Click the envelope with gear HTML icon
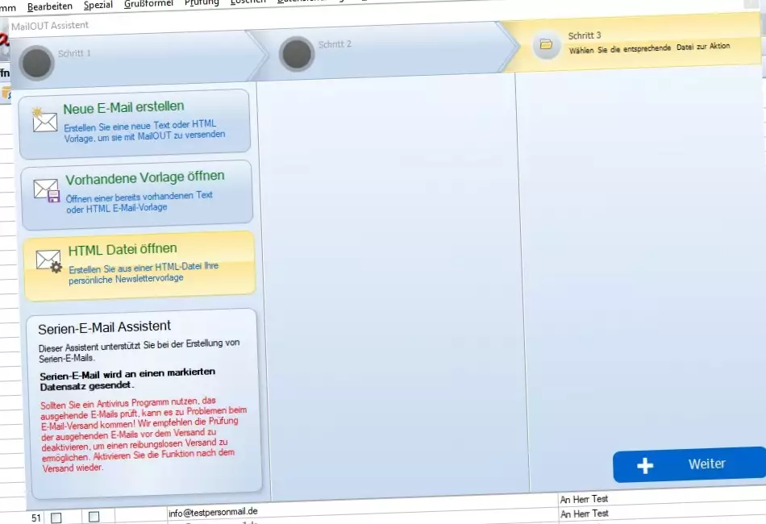 (49, 261)
